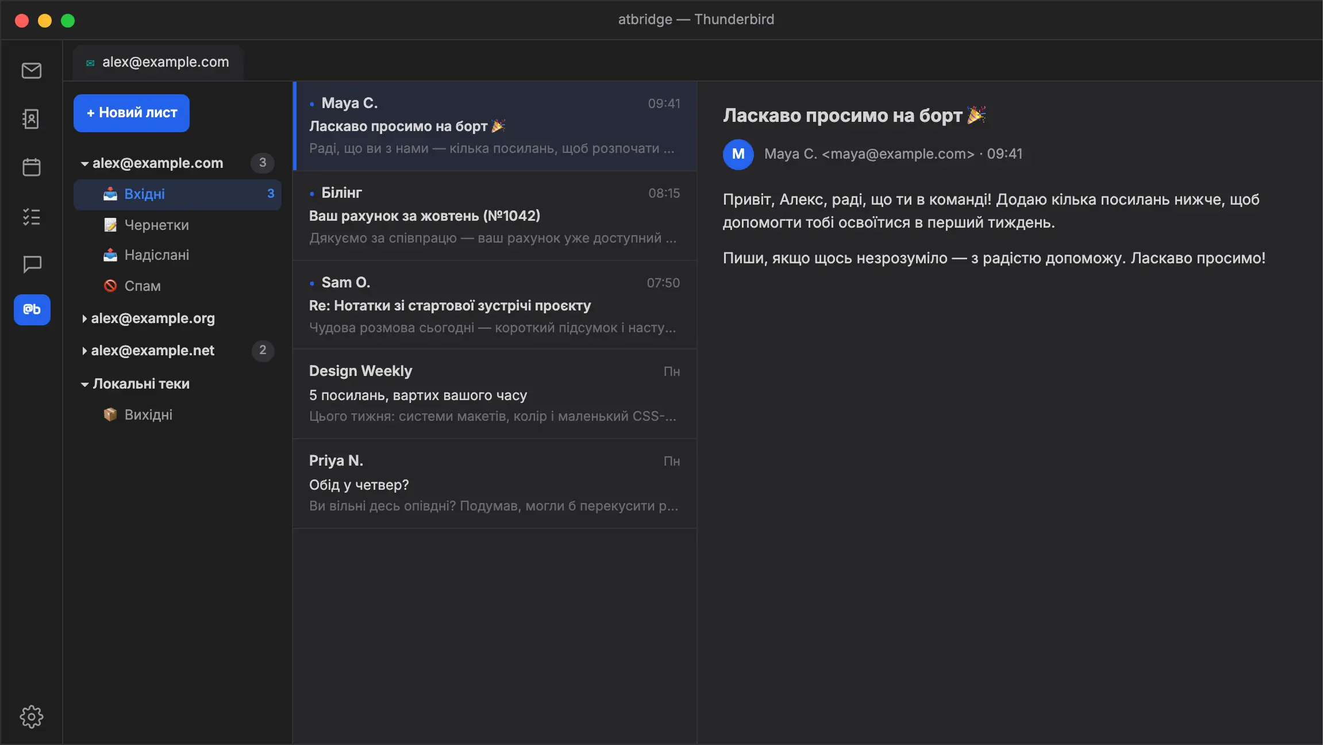Open Sam O. Re: Нотатки message
1324x745 pixels.
(495, 305)
